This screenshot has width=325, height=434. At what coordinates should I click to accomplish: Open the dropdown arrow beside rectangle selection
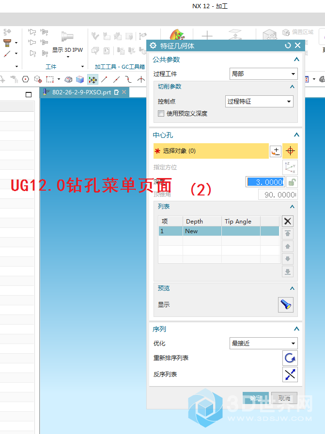59,79
